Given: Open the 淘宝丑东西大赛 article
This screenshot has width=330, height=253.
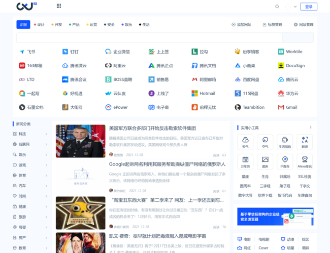Looking at the screenshot, I should pyautogui.click(x=168, y=200).
